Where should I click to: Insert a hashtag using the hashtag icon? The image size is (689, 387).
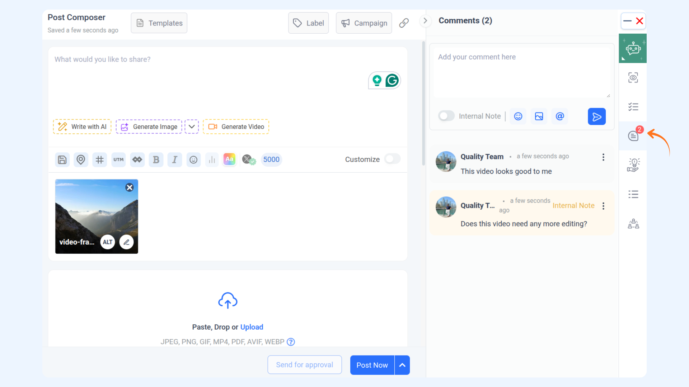click(100, 159)
